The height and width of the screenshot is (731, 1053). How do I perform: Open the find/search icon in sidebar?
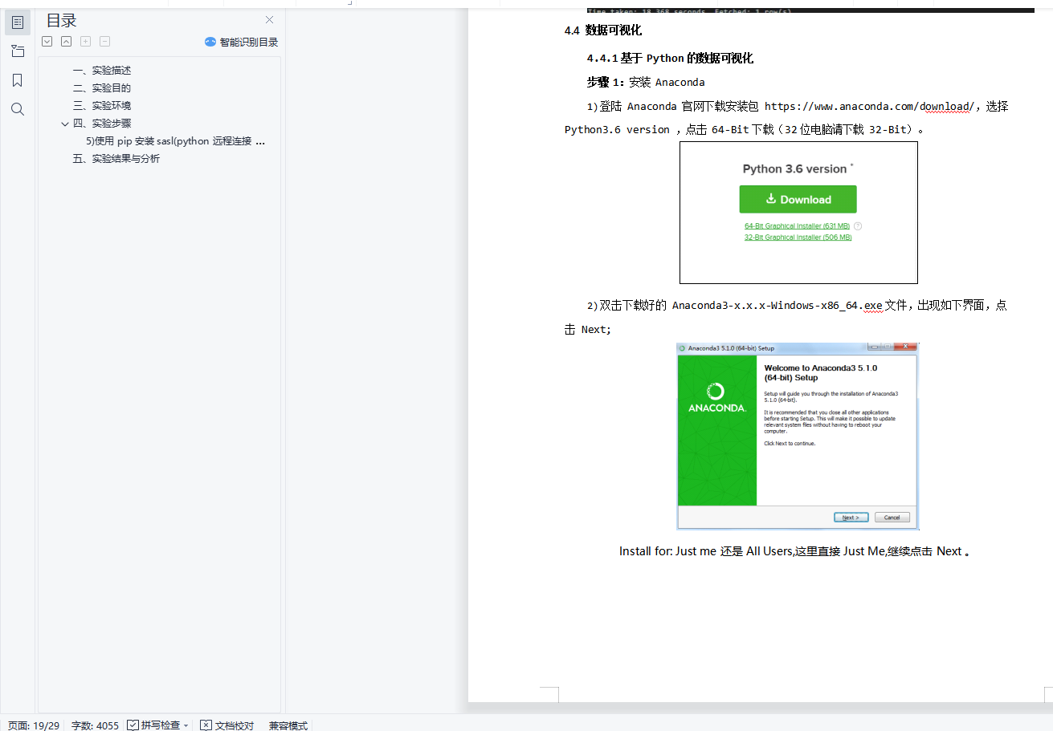click(18, 109)
